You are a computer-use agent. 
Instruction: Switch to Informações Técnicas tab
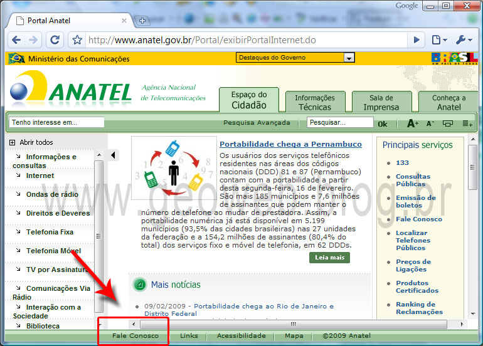coord(315,102)
